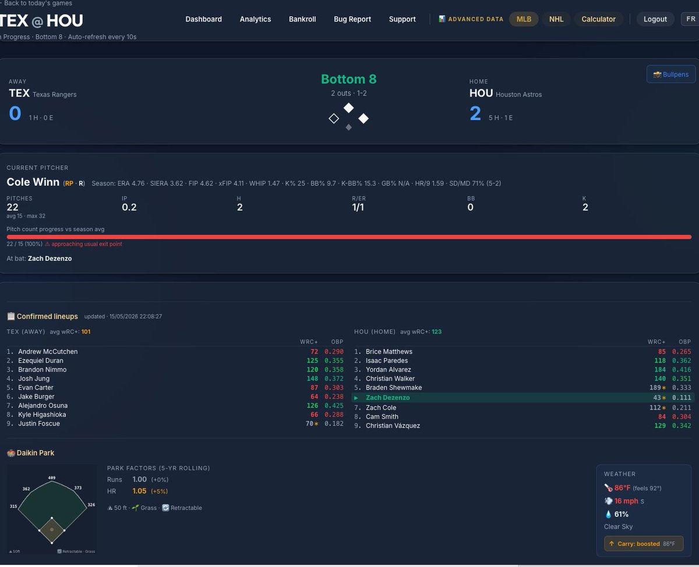
Task: Select the MLB league pill
Action: [x=524, y=19]
